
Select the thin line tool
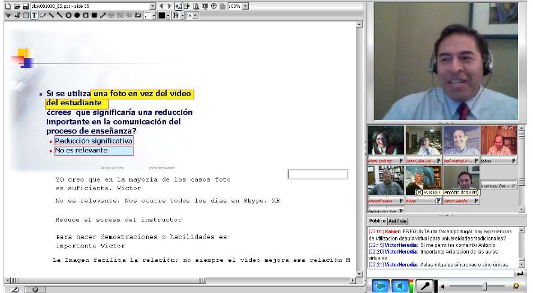click(x=52, y=16)
